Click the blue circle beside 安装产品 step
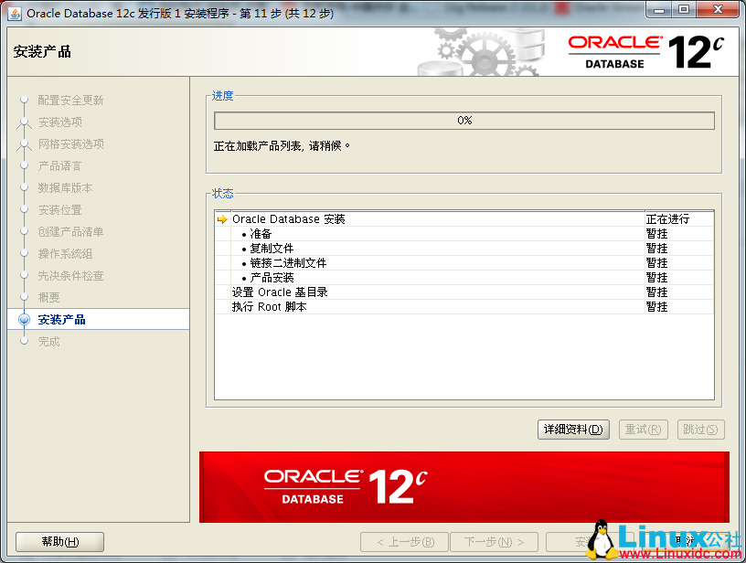The image size is (746, 563). pyautogui.click(x=26, y=319)
